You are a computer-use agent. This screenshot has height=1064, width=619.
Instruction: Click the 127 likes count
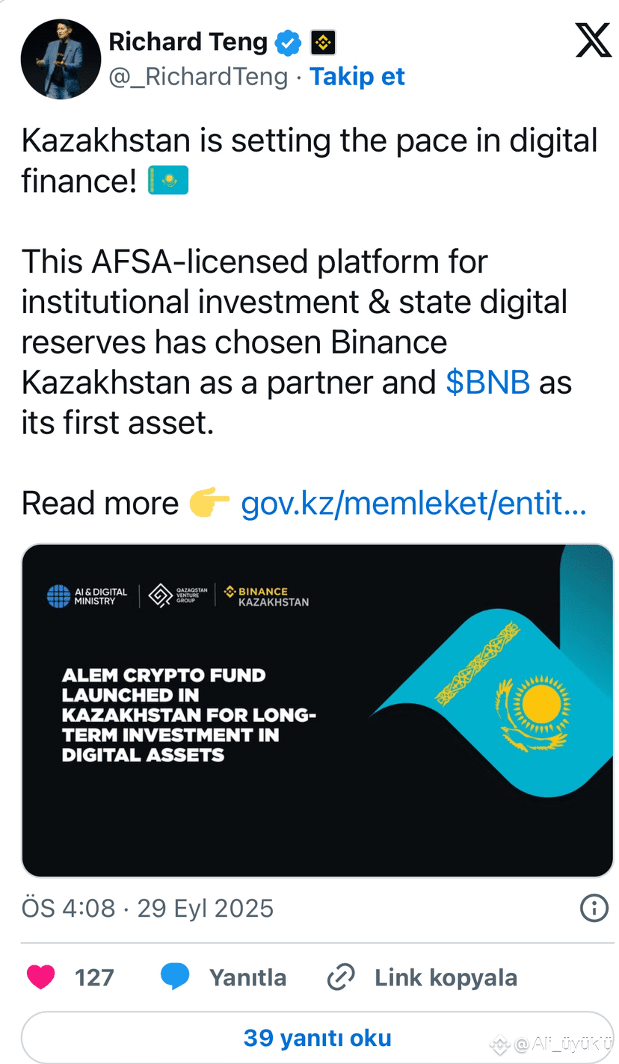tap(94, 977)
